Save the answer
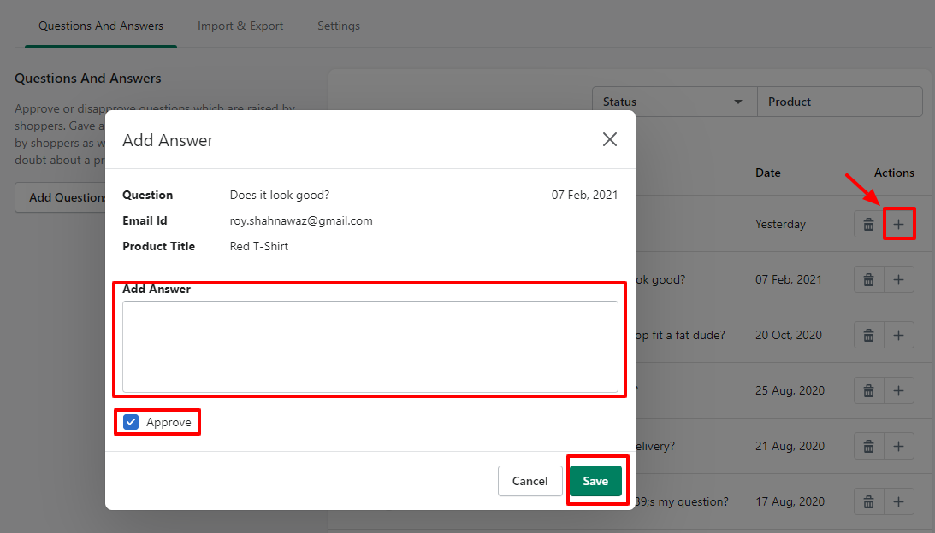This screenshot has height=533, width=935. click(595, 481)
